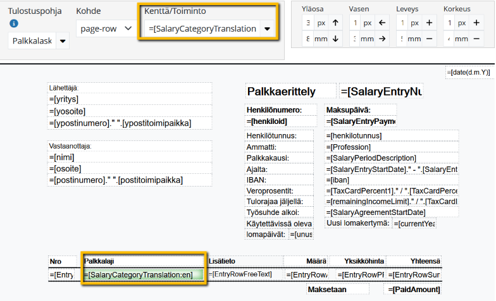Click the blue info icon under Tulostuspohja
The image size is (496, 301).
14,23
